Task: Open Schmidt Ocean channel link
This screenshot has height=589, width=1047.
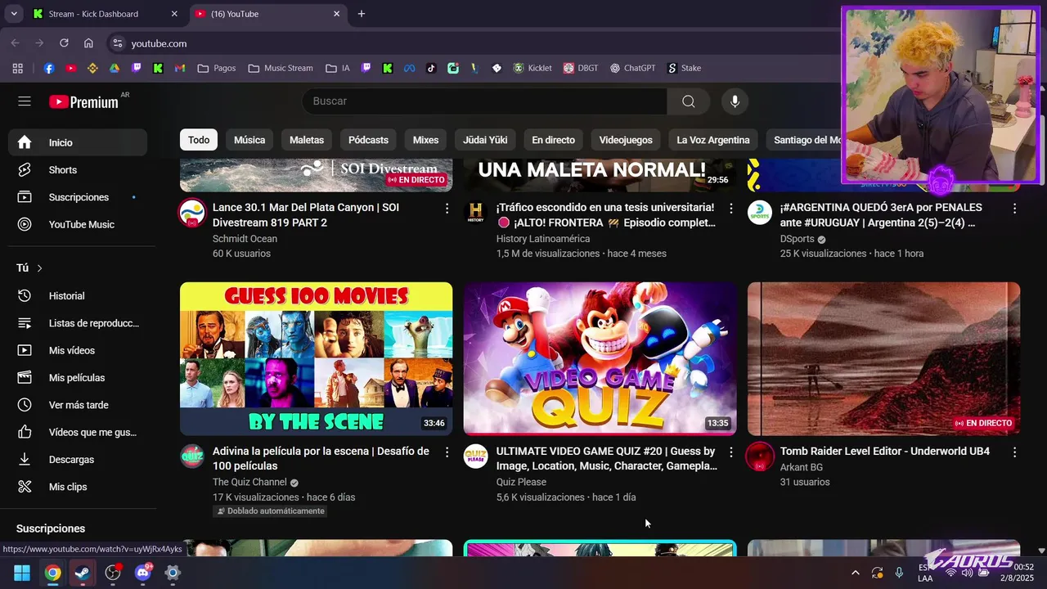Action: coord(245,239)
